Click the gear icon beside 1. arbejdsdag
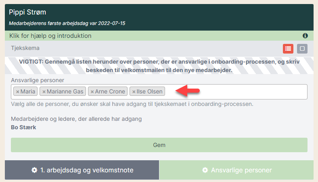318x182 pixels. pyautogui.click(x=34, y=170)
